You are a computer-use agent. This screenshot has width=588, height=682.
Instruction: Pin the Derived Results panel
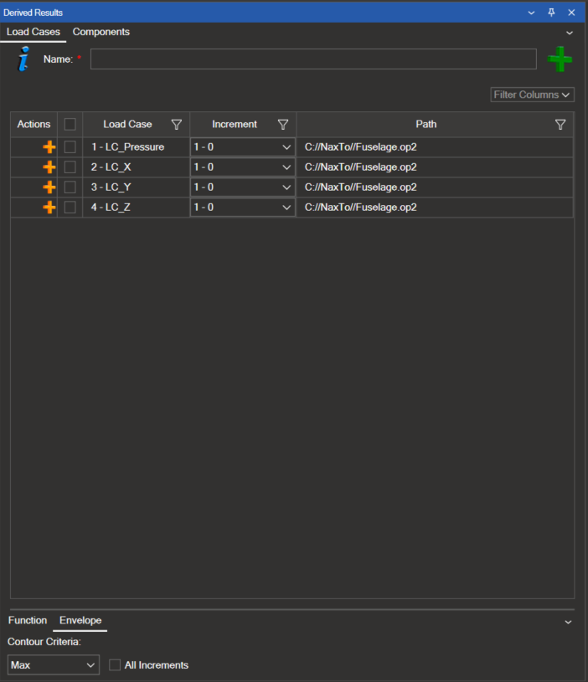pos(551,13)
